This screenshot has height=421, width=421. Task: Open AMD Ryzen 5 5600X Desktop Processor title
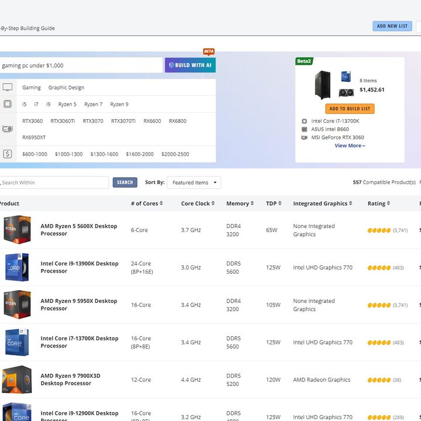79,230
